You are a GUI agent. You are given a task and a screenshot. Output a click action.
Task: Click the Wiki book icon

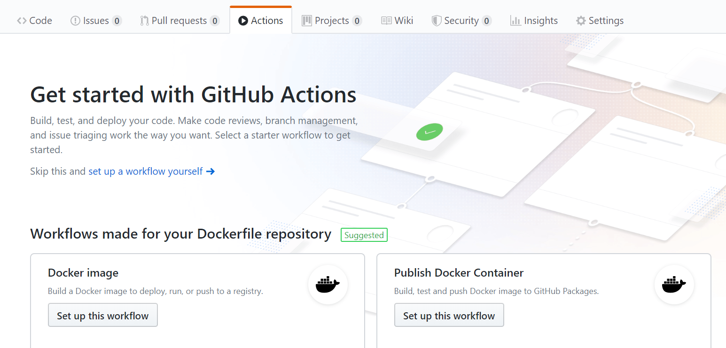386,21
